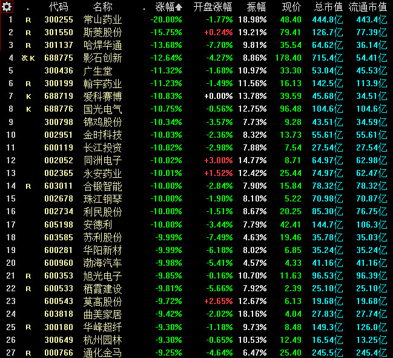Viewport: 393px width, 358px height.
Task: Select stock 利民股份
Action: 102,212
